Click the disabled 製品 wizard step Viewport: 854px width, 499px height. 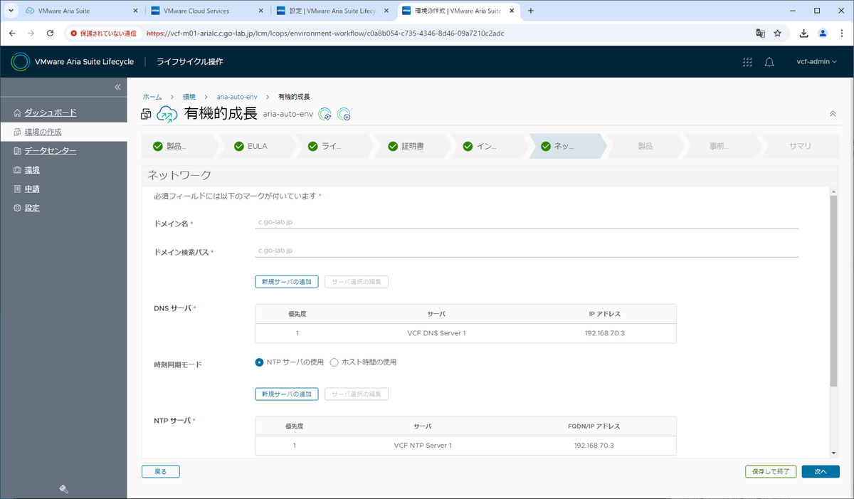(645, 146)
